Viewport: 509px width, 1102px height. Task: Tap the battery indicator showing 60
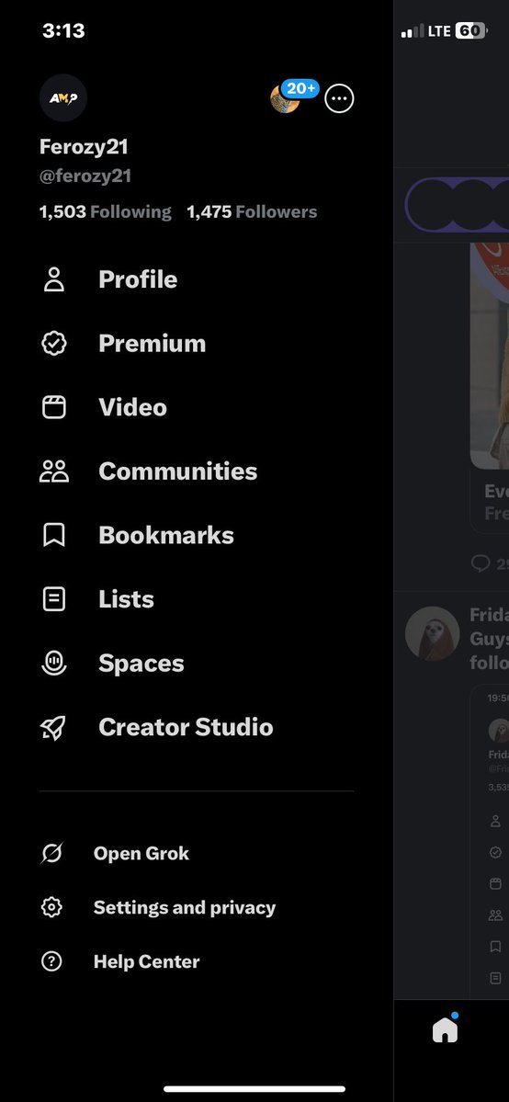tap(471, 31)
